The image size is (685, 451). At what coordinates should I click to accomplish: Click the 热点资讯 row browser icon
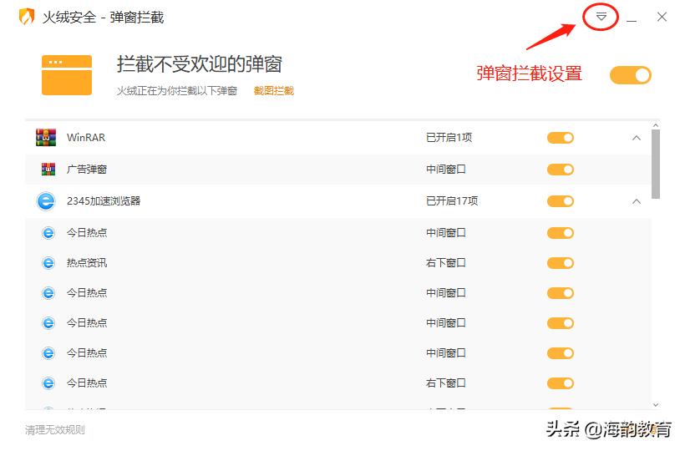pos(48,263)
